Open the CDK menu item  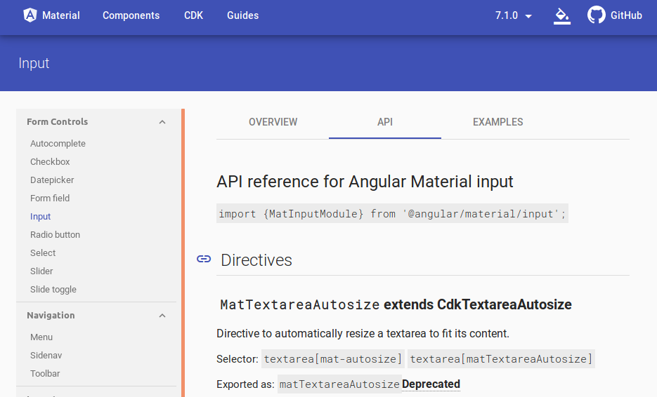click(193, 15)
